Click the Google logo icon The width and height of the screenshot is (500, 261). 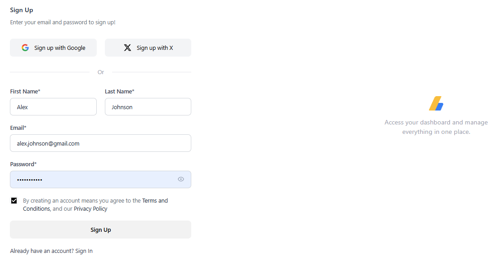(25, 48)
